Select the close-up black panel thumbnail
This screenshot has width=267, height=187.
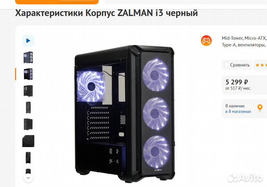(x=28, y=141)
